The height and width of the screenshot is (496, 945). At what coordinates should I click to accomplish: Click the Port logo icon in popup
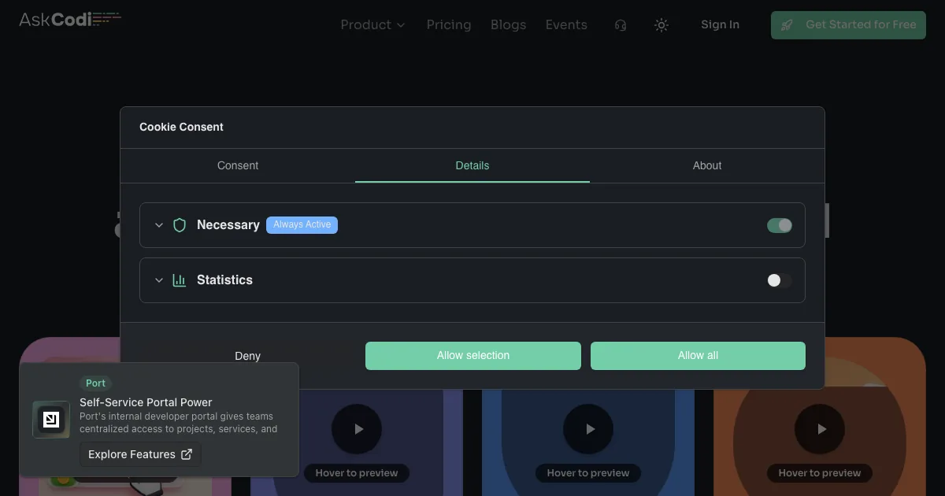[x=51, y=420]
